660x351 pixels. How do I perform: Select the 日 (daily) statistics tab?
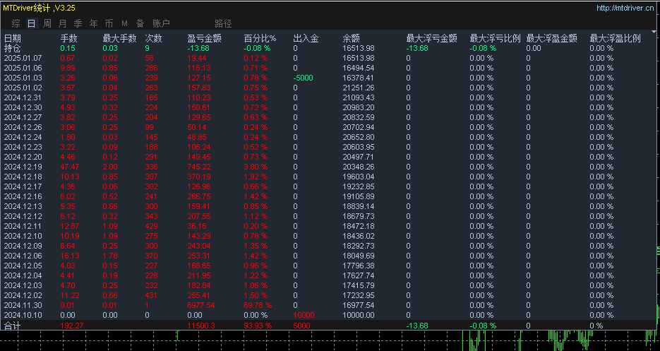point(31,23)
